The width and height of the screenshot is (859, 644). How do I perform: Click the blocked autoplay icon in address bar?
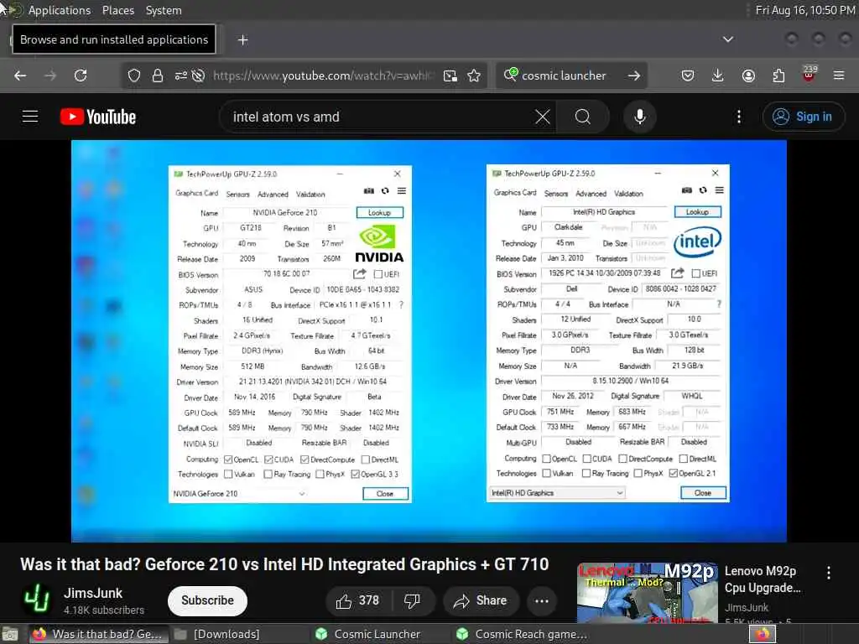tap(198, 75)
